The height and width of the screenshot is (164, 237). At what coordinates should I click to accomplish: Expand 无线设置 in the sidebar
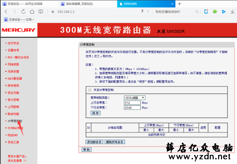(13, 72)
